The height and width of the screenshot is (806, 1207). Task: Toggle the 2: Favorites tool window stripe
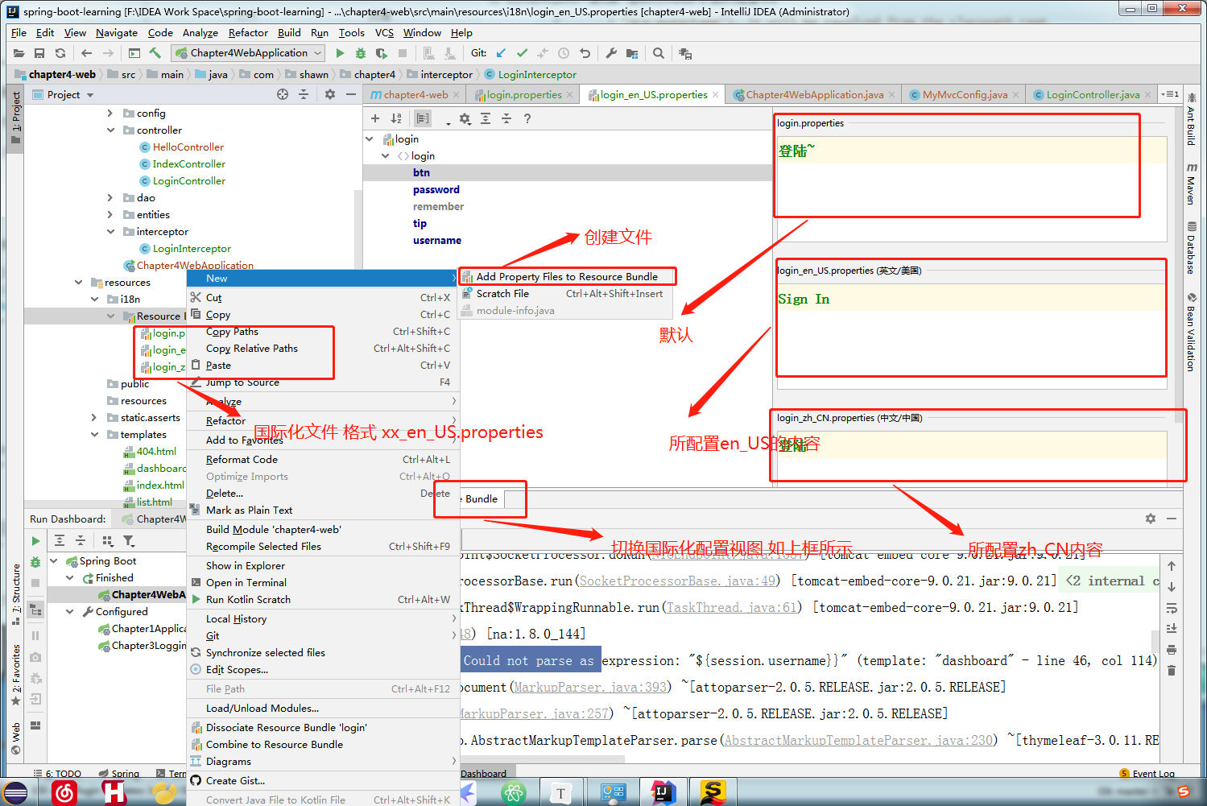click(15, 675)
